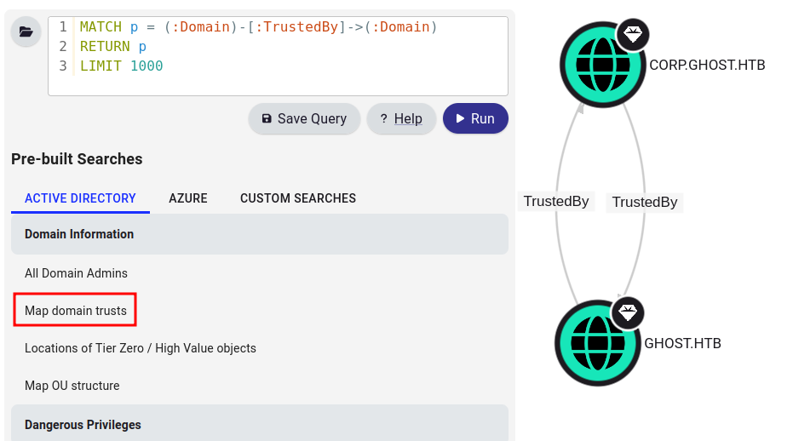Screen dimensions: 793x441
Task: Select the right TrustedBy edge label
Action: pos(645,203)
